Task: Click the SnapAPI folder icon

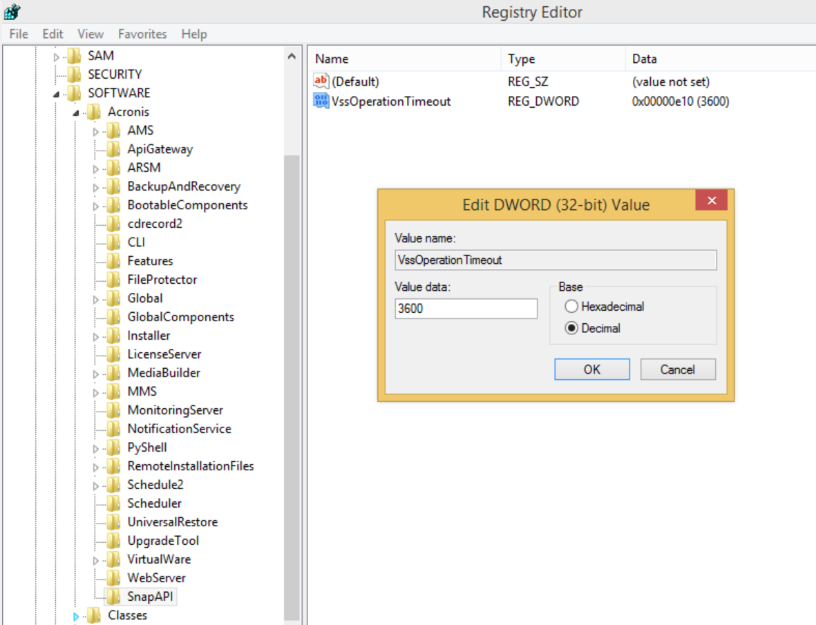Action: 113,597
